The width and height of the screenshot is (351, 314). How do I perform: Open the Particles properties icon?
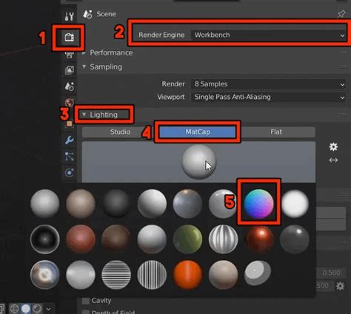click(x=70, y=157)
